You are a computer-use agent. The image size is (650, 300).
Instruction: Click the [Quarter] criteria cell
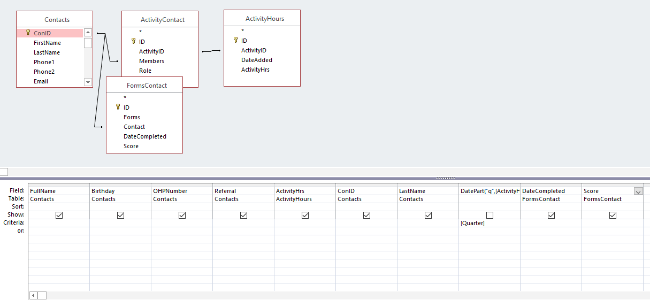pos(490,223)
